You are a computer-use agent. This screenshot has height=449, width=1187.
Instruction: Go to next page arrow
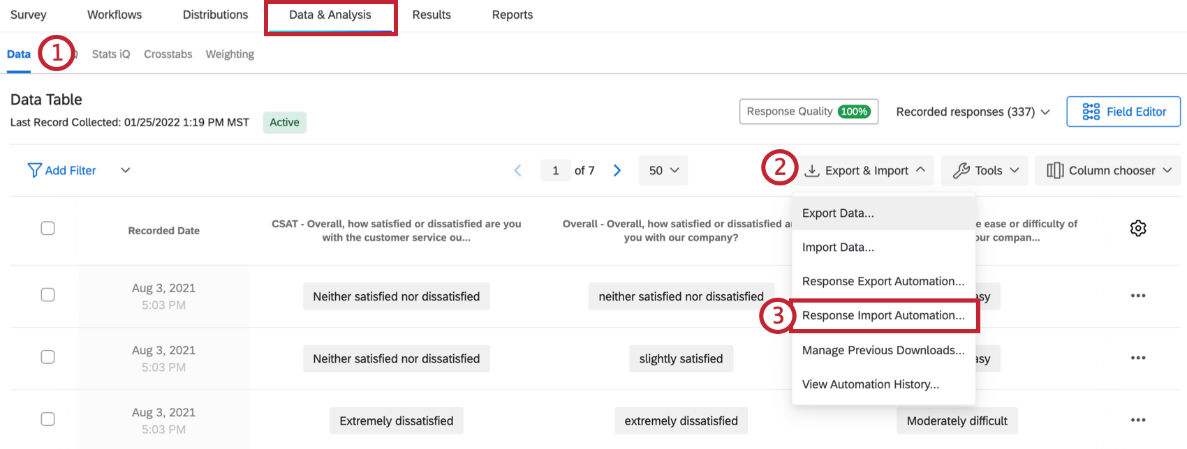click(617, 171)
